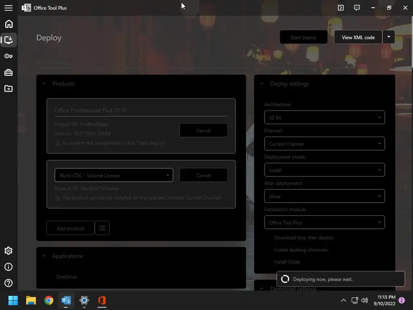Open Installation module Office Tool Plus dropdown
This screenshot has width=413, height=310.
pos(325,222)
